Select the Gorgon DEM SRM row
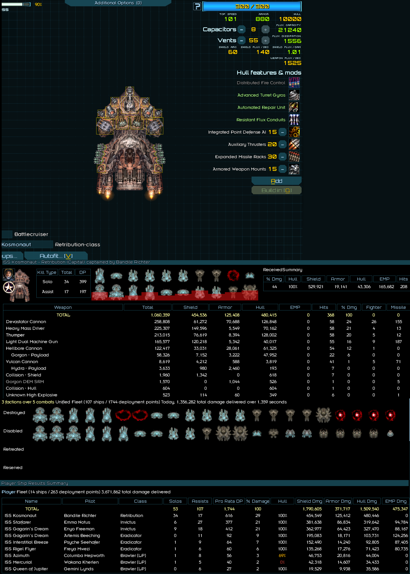The height and width of the screenshot is (574, 410). click(206, 382)
